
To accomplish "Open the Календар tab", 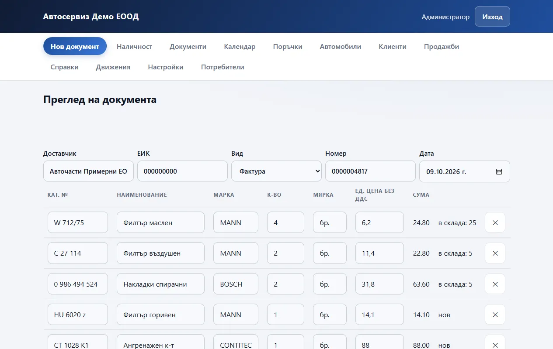I will pos(240,46).
